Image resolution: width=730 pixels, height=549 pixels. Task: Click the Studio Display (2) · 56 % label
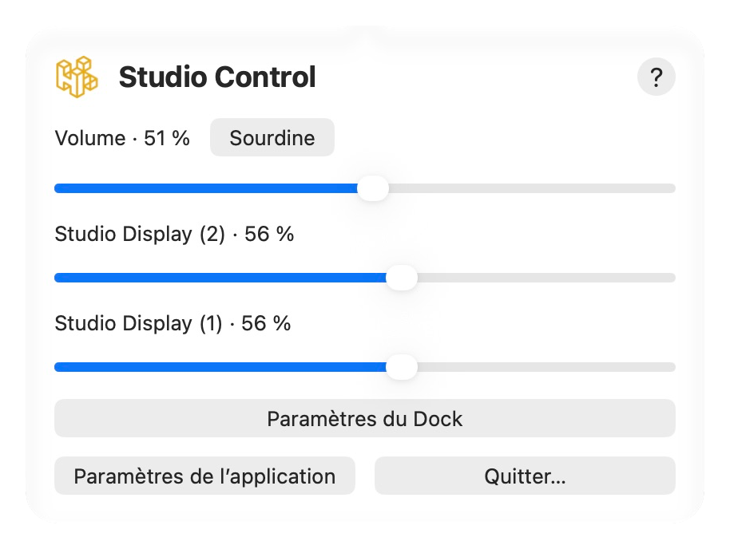pyautogui.click(x=174, y=234)
